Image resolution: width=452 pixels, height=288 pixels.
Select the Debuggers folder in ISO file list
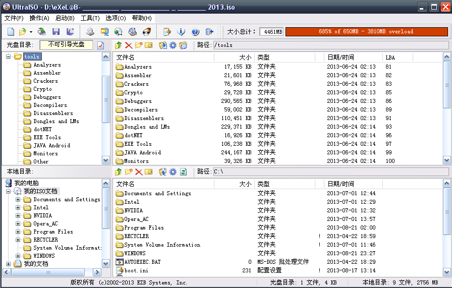[x=138, y=101]
